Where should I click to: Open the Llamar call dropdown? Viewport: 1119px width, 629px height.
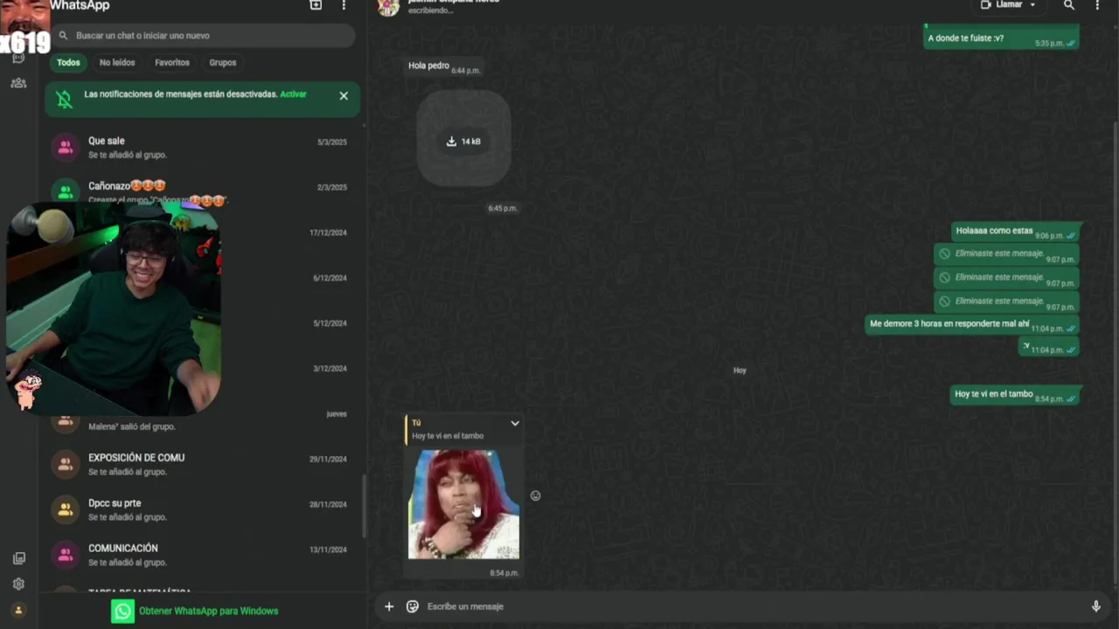[1008, 5]
